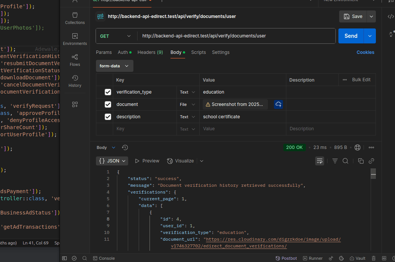Open the Cookies link

pyautogui.click(x=365, y=52)
